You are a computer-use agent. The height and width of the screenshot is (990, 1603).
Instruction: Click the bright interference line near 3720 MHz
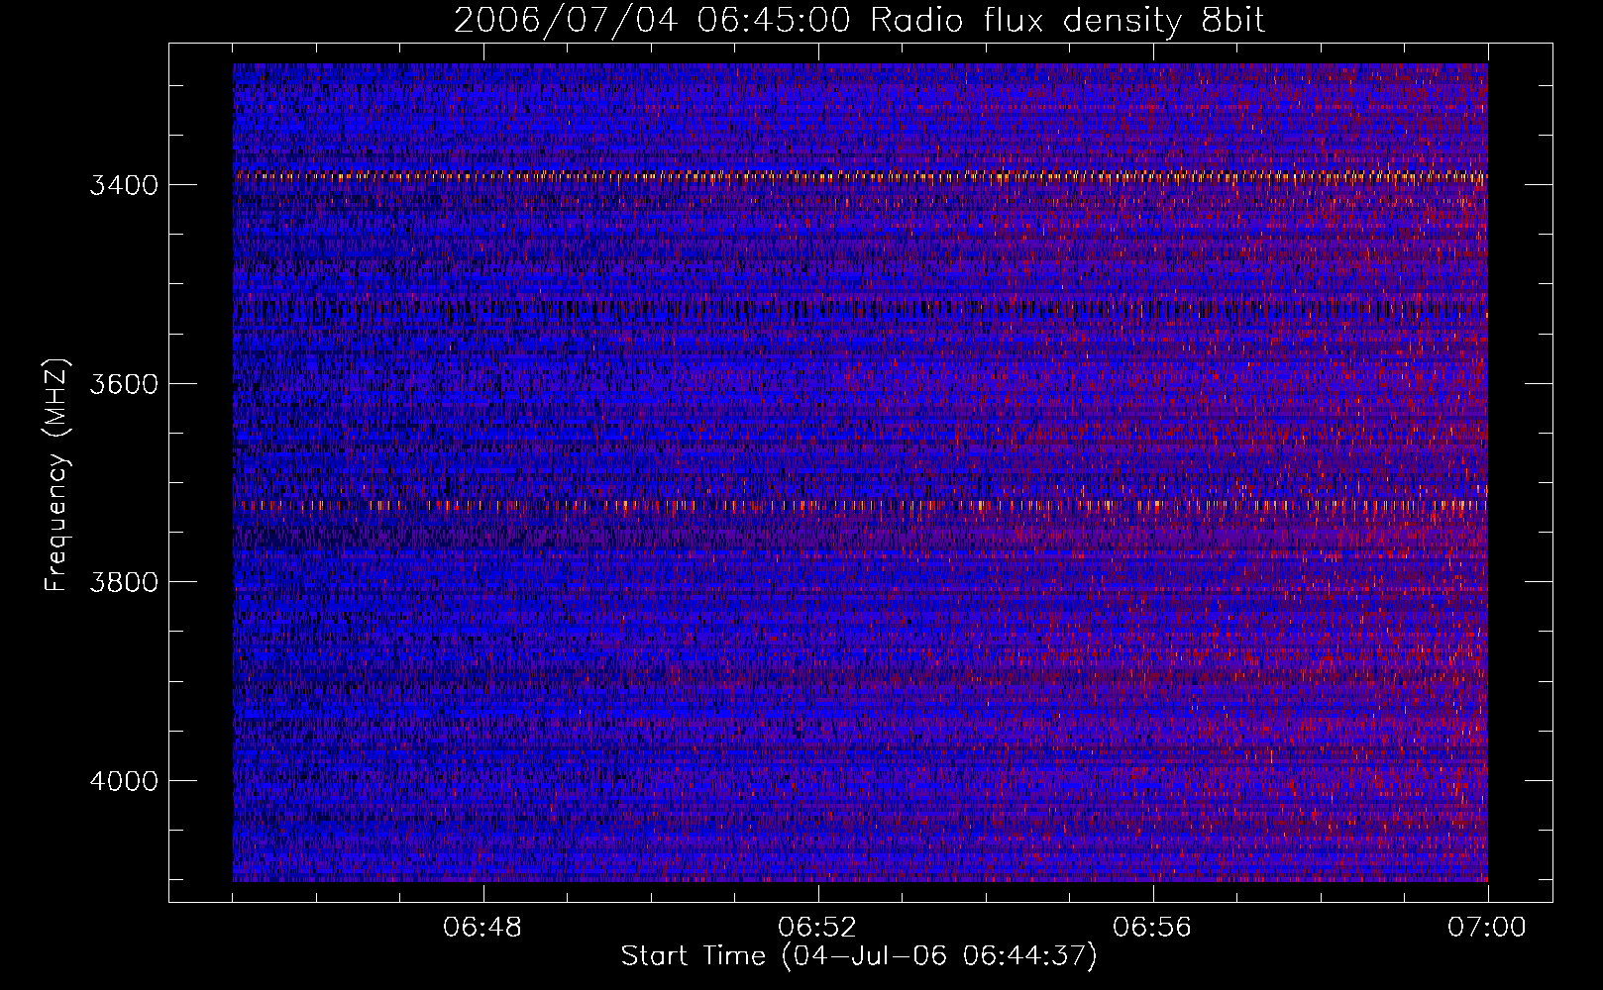point(860,505)
